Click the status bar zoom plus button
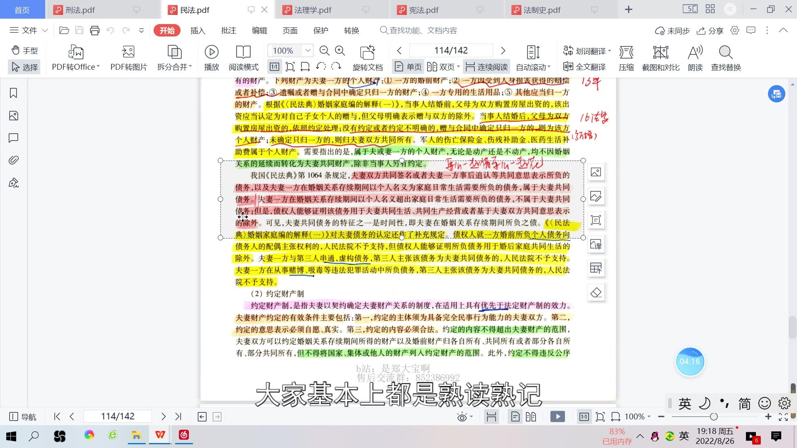This screenshot has height=448, width=797. [768, 416]
